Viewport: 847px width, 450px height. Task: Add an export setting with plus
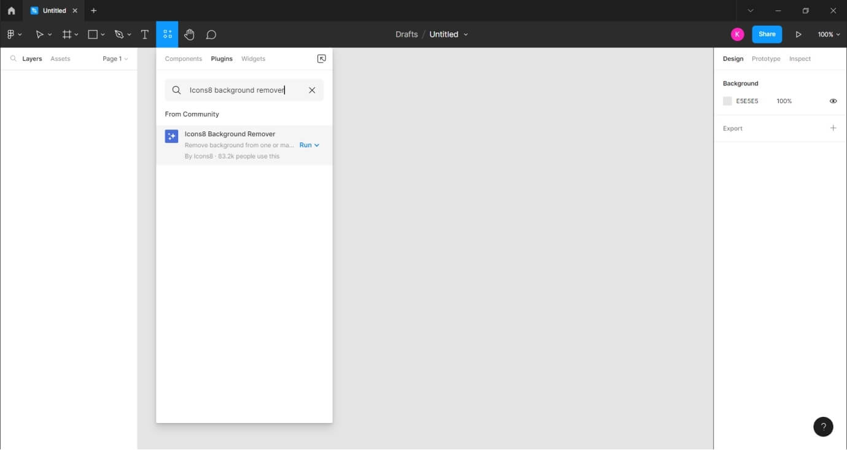pyautogui.click(x=833, y=128)
